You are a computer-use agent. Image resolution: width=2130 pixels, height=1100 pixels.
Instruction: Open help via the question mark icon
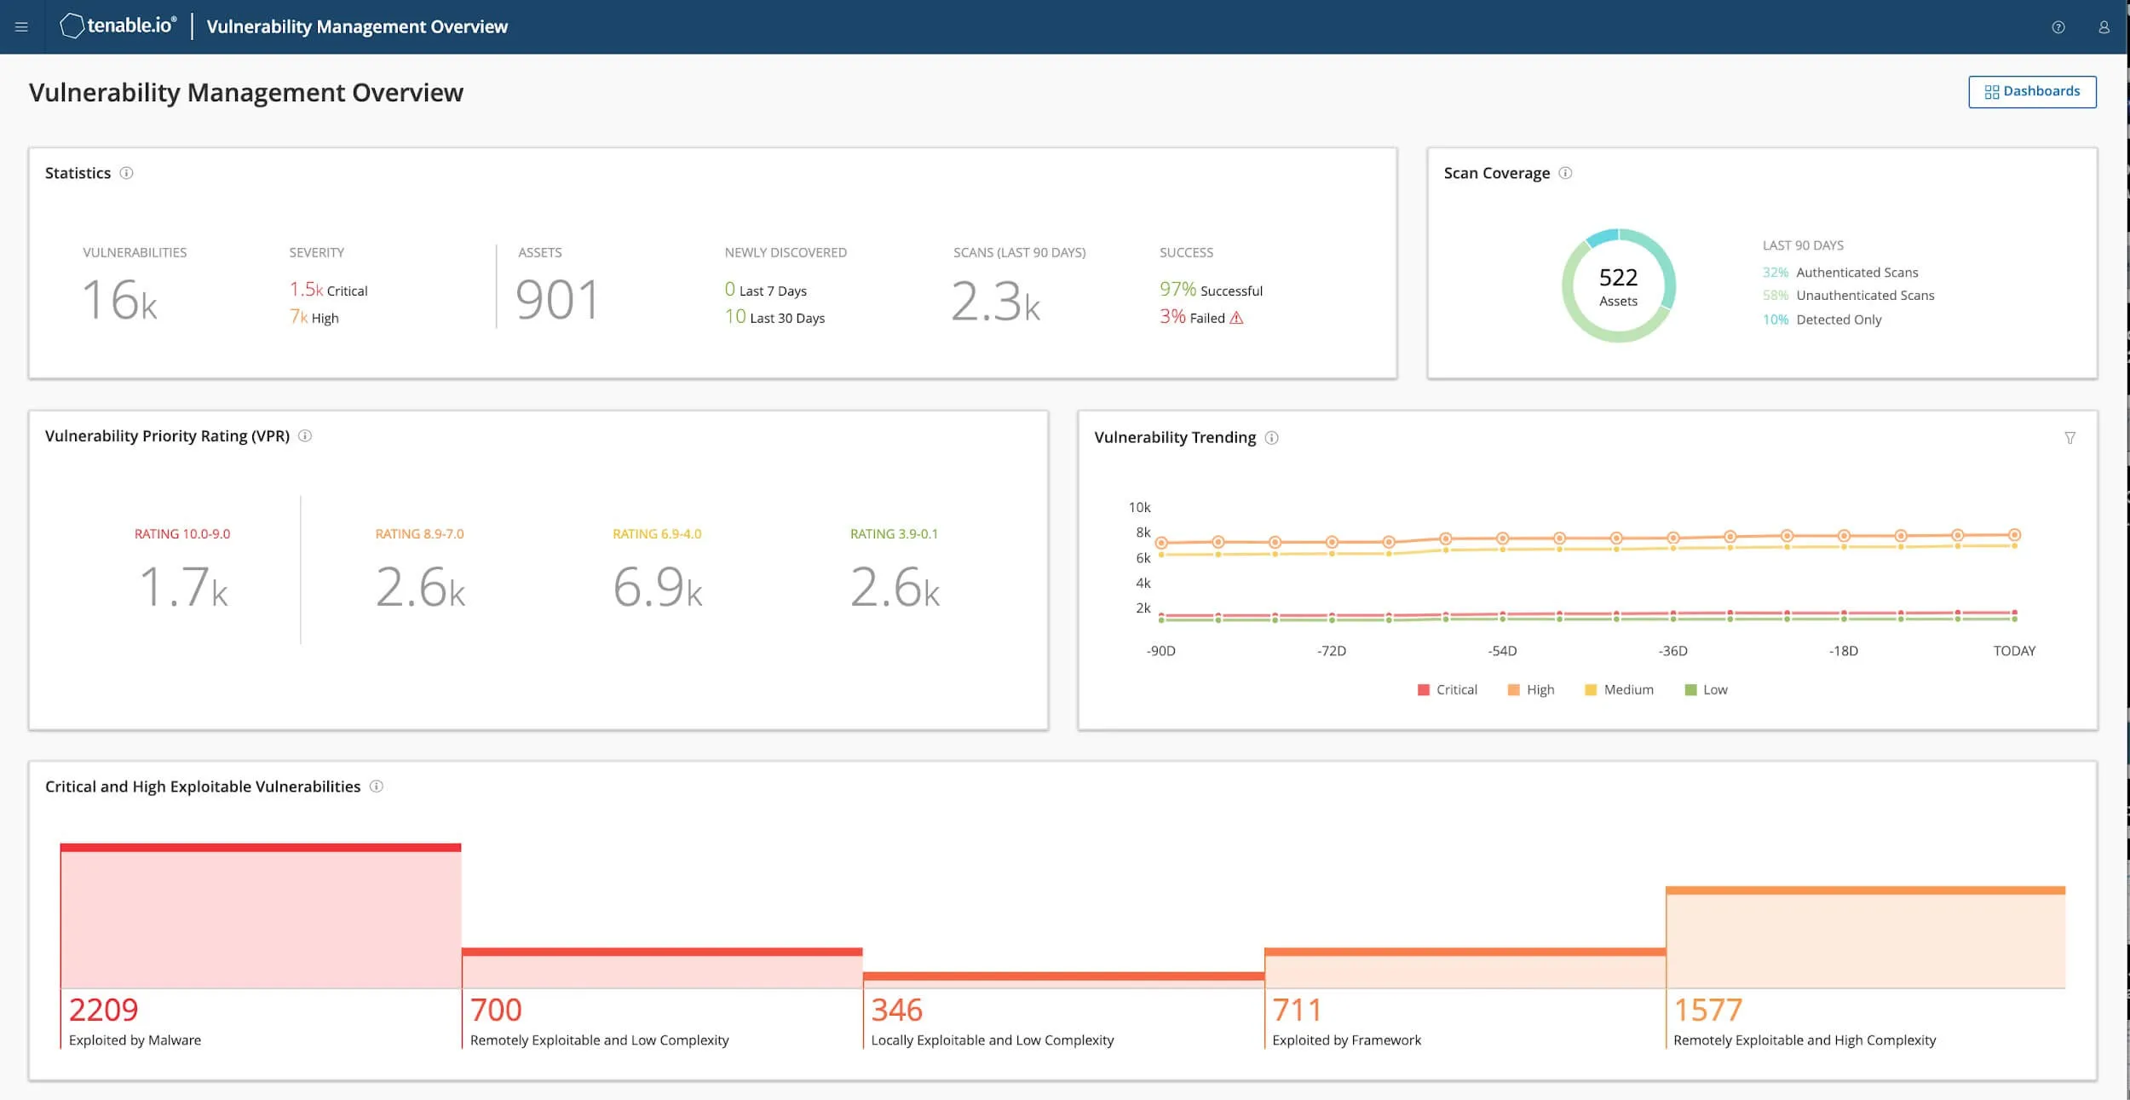point(2059,26)
